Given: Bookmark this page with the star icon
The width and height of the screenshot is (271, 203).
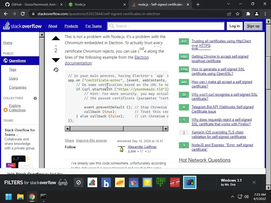Looking at the screenshot, I should 238,14.
